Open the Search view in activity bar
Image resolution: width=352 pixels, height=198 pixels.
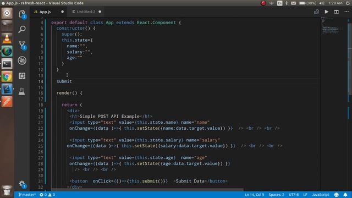click(x=22, y=29)
